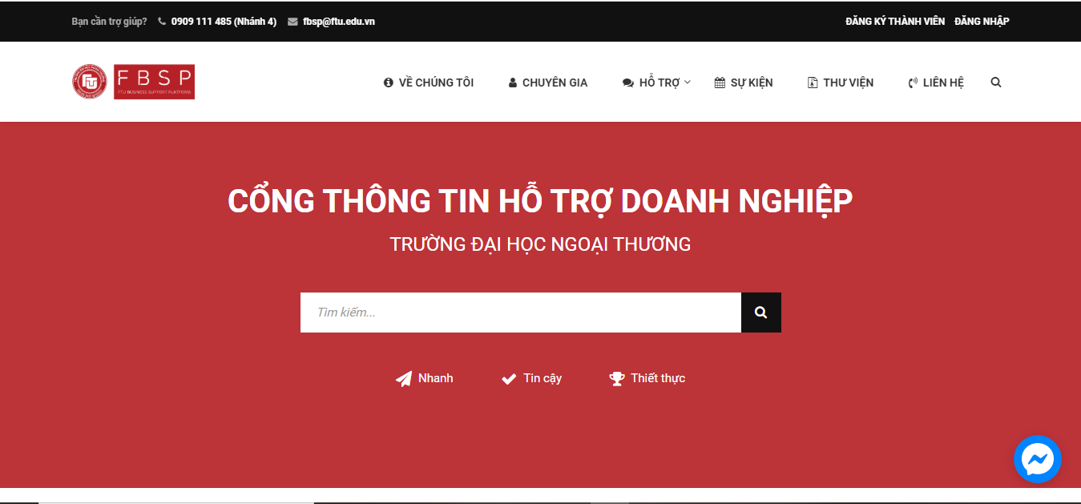Click the envelope icon beside the email
The height and width of the screenshot is (504, 1081).
click(292, 22)
